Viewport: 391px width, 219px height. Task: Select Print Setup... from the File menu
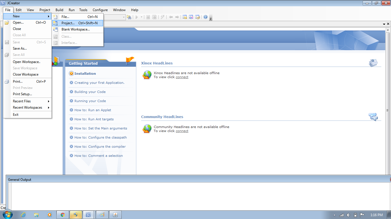point(27,94)
